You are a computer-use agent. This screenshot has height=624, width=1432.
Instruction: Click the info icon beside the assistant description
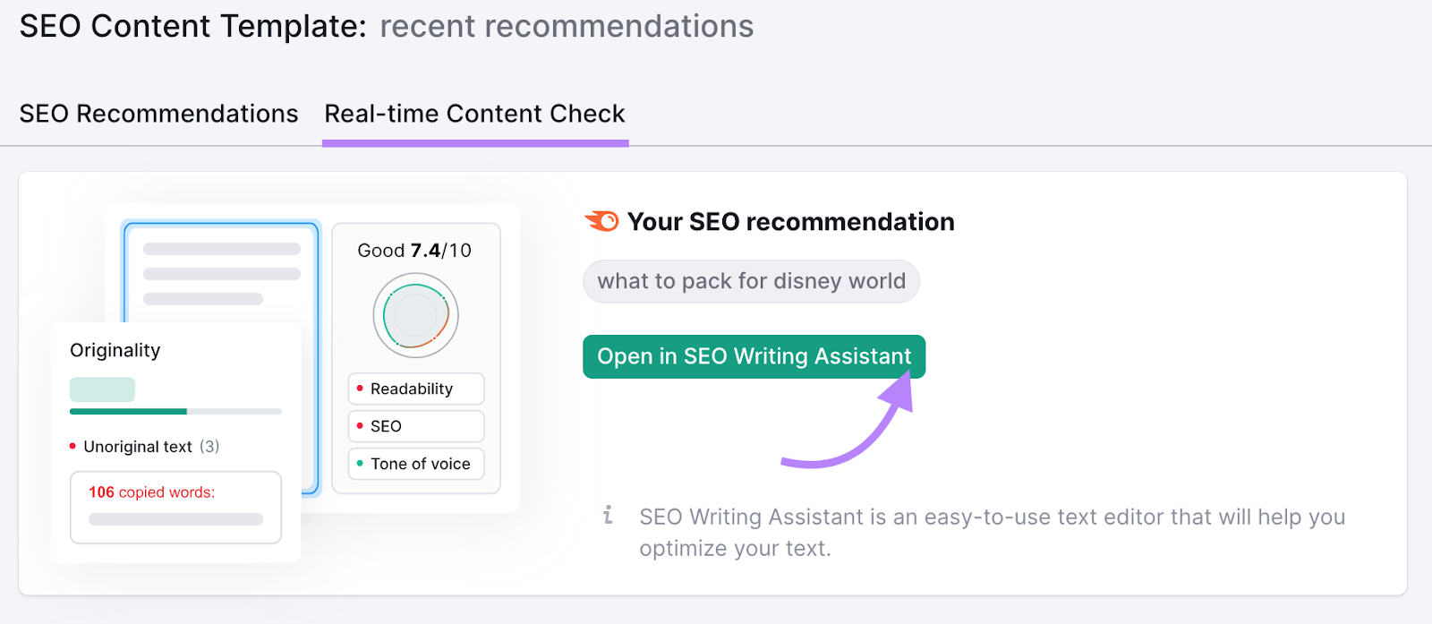[x=609, y=517]
